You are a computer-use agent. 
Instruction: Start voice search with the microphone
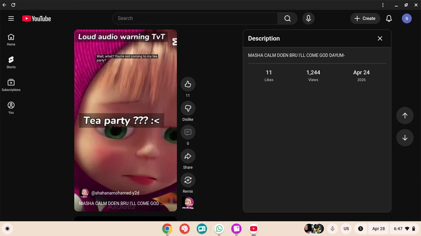tap(308, 18)
